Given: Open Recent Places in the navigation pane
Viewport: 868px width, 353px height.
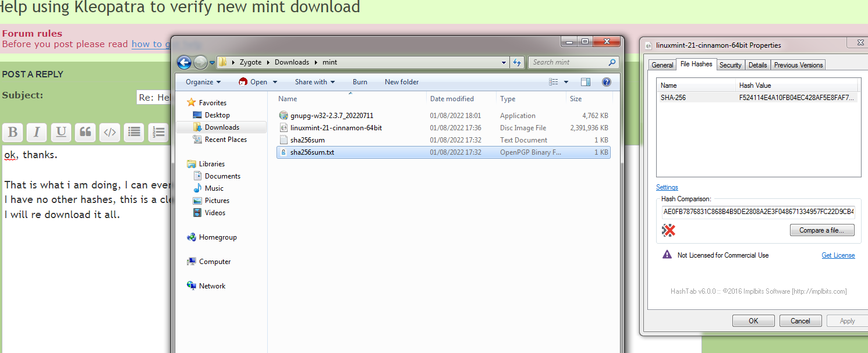Looking at the screenshot, I should (x=226, y=140).
